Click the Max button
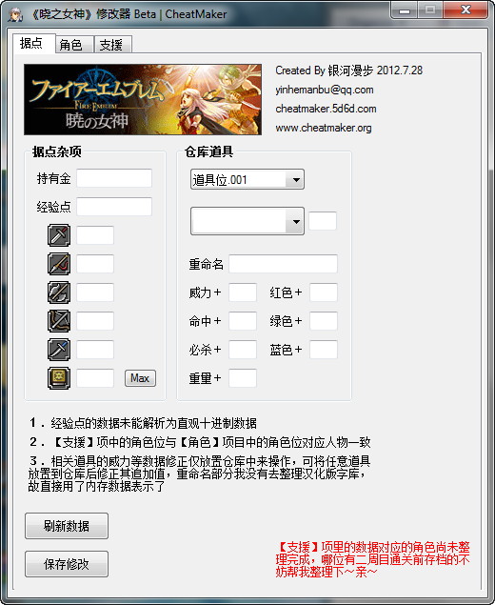 [x=140, y=378]
